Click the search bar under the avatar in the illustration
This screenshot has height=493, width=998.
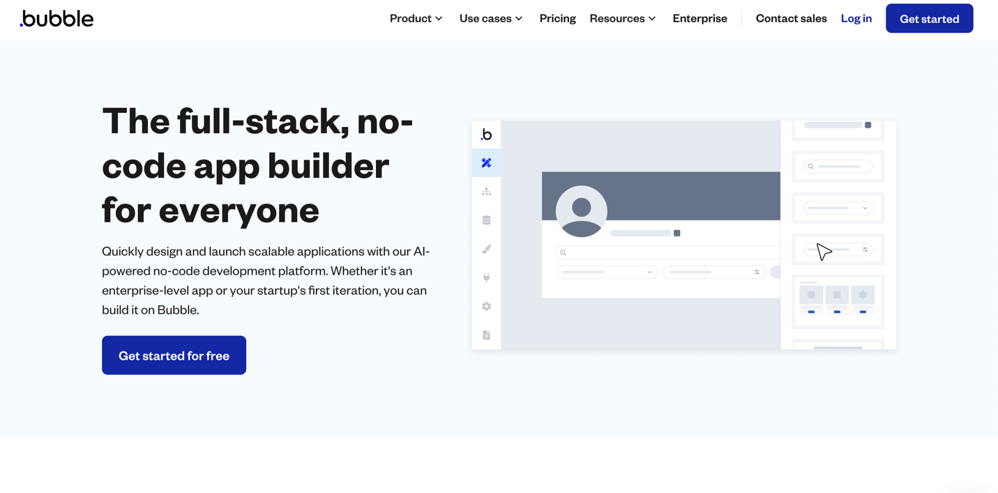[x=668, y=252]
